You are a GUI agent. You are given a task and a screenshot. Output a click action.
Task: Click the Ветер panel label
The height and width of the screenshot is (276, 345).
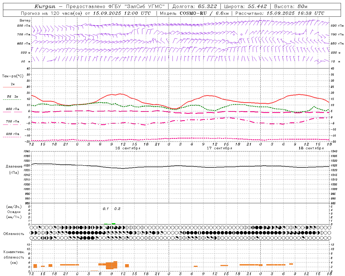point(25,20)
